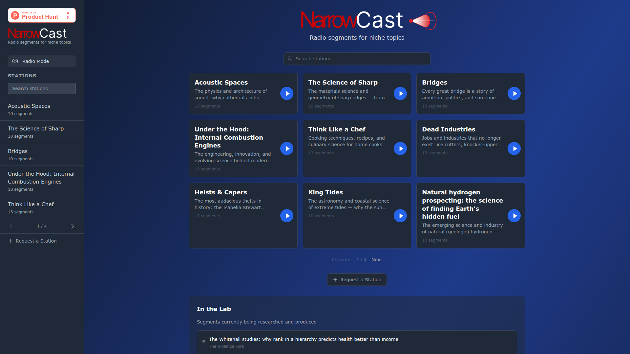The width and height of the screenshot is (630, 354).
Task: Play the Bridges station card
Action: (514, 94)
